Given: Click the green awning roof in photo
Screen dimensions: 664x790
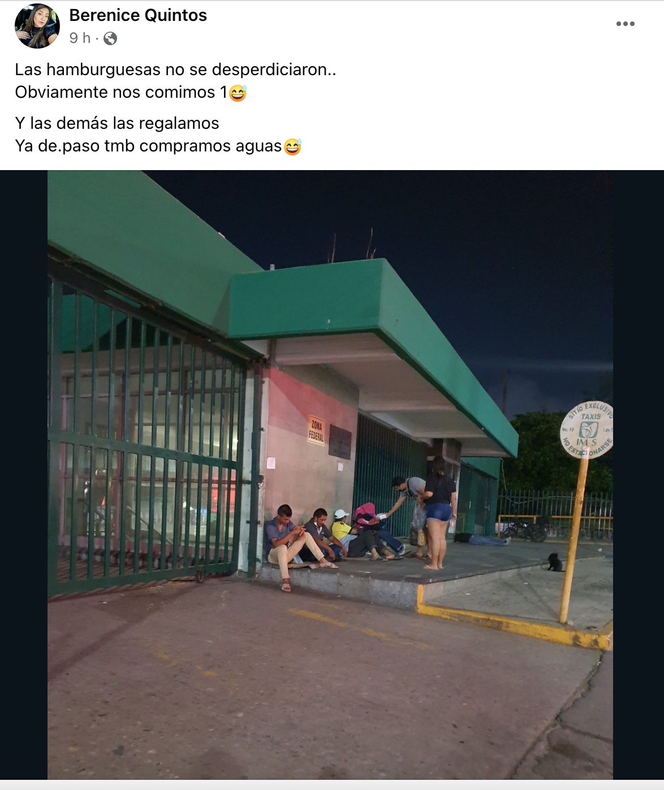Looking at the screenshot, I should pyautogui.click(x=373, y=316).
